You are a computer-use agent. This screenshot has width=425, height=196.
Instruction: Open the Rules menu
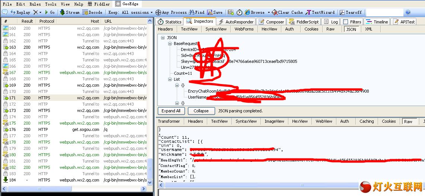(35, 4)
